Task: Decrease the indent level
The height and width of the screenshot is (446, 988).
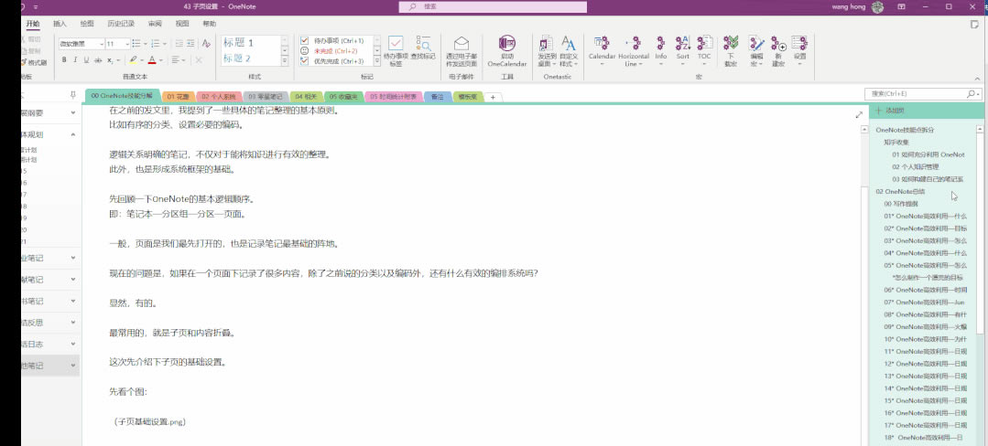Action: pyautogui.click(x=179, y=43)
